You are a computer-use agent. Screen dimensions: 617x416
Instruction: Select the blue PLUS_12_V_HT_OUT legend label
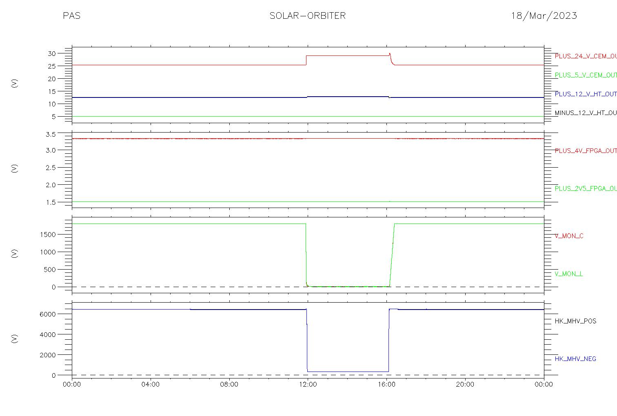click(x=586, y=94)
